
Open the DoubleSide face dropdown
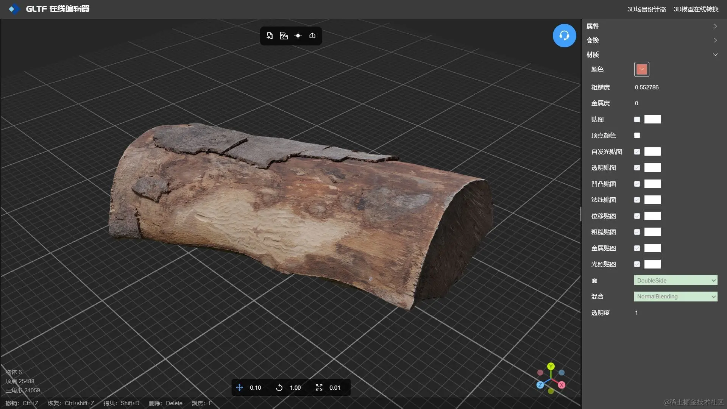(676, 281)
